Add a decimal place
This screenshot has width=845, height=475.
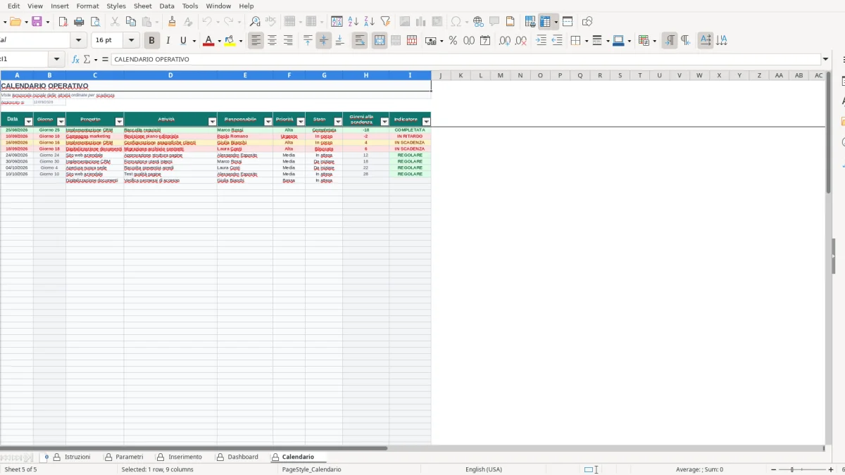click(505, 41)
